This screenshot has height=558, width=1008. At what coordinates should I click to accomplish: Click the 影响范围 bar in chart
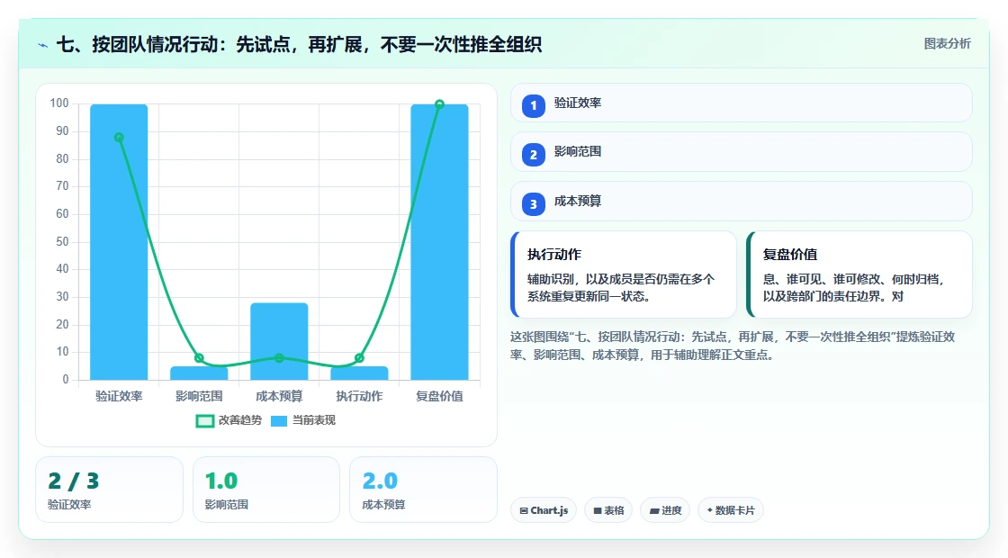(x=199, y=373)
